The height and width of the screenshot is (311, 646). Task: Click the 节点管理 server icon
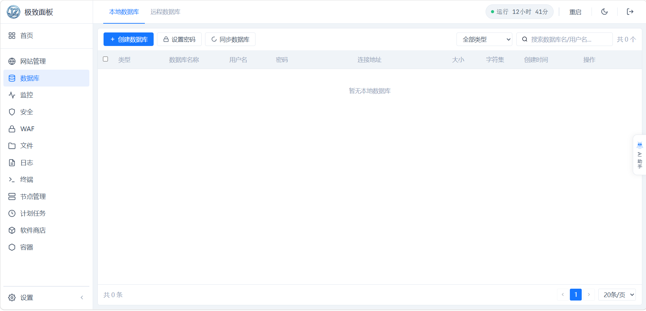(12, 196)
